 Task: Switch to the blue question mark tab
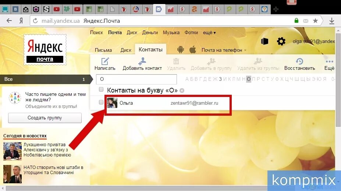pos(264,9)
